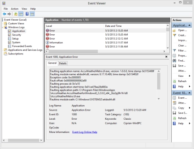Close the Event 1000 preview pane

[x=166, y=57]
